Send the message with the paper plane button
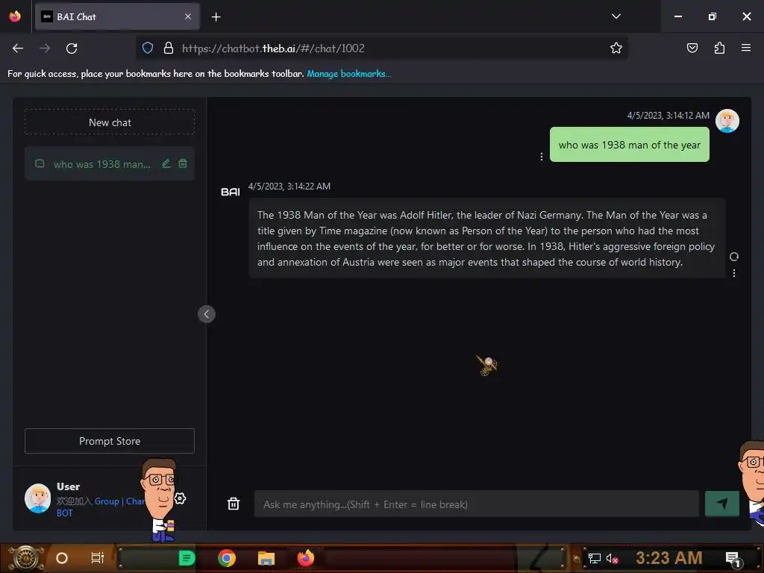Viewport: 764px width, 573px height. (x=721, y=504)
